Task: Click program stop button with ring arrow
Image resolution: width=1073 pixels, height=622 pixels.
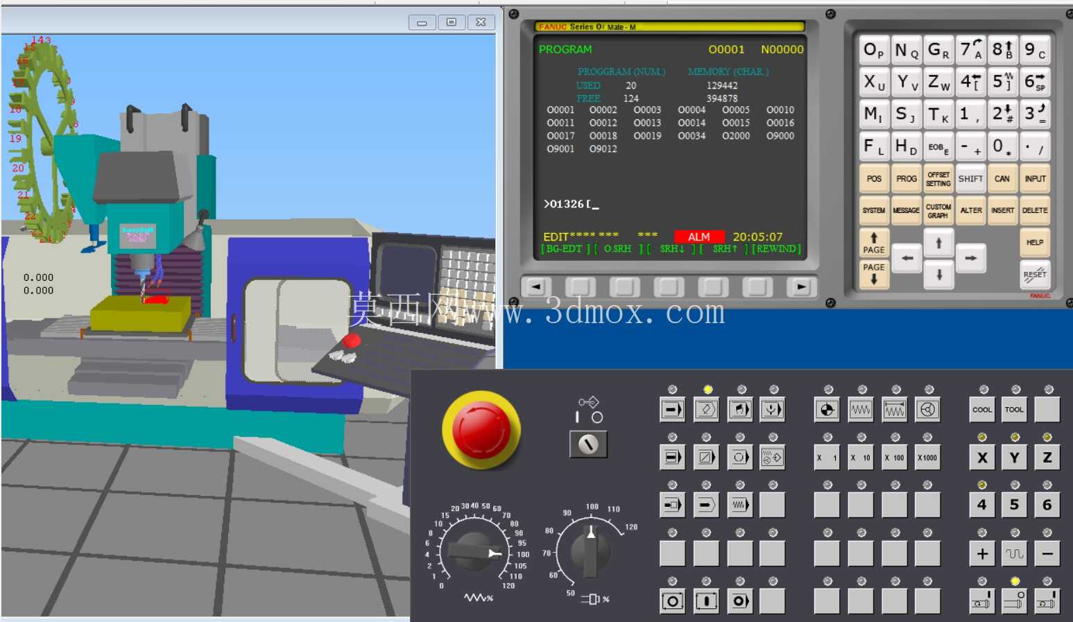Action: coord(740,601)
